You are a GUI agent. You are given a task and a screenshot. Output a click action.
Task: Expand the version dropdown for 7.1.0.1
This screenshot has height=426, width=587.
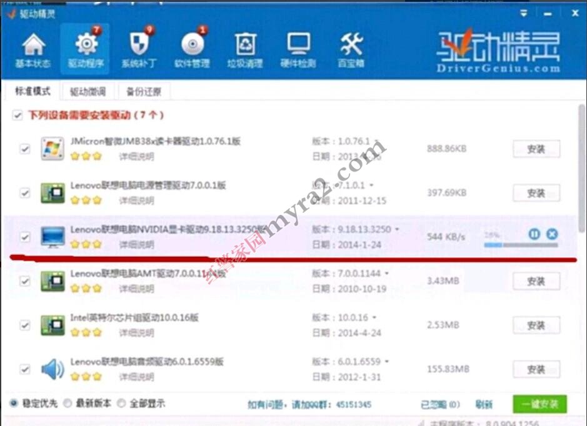coord(371,185)
